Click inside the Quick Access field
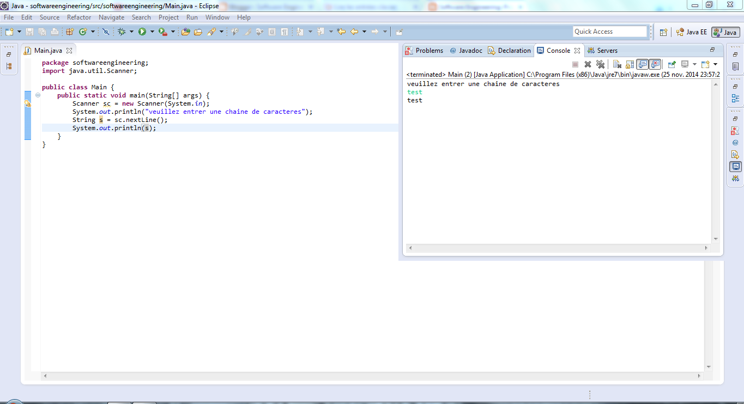The width and height of the screenshot is (744, 404). tap(609, 31)
